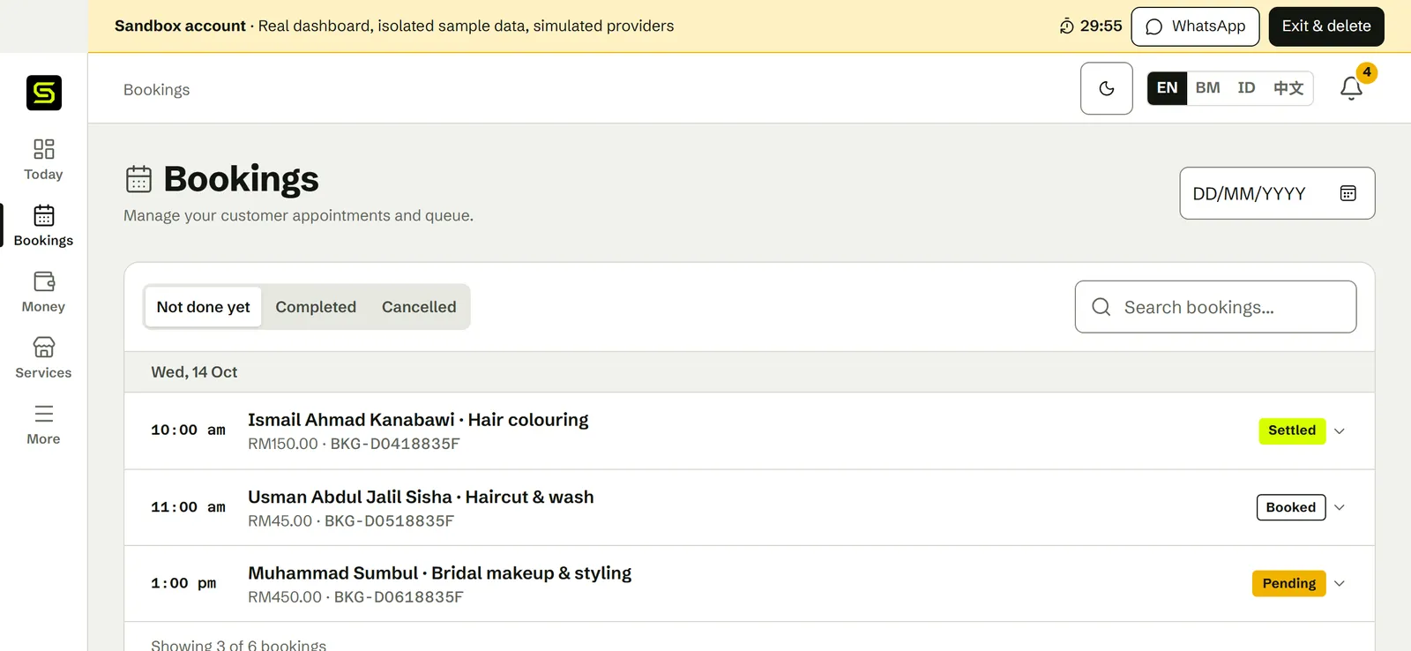
Task: Click the 1:00 pm time label
Action: click(183, 584)
